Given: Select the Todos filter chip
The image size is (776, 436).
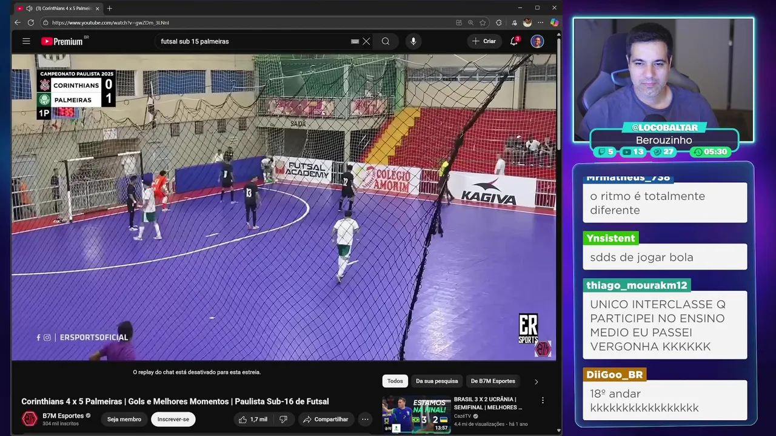Looking at the screenshot, I should 395,381.
